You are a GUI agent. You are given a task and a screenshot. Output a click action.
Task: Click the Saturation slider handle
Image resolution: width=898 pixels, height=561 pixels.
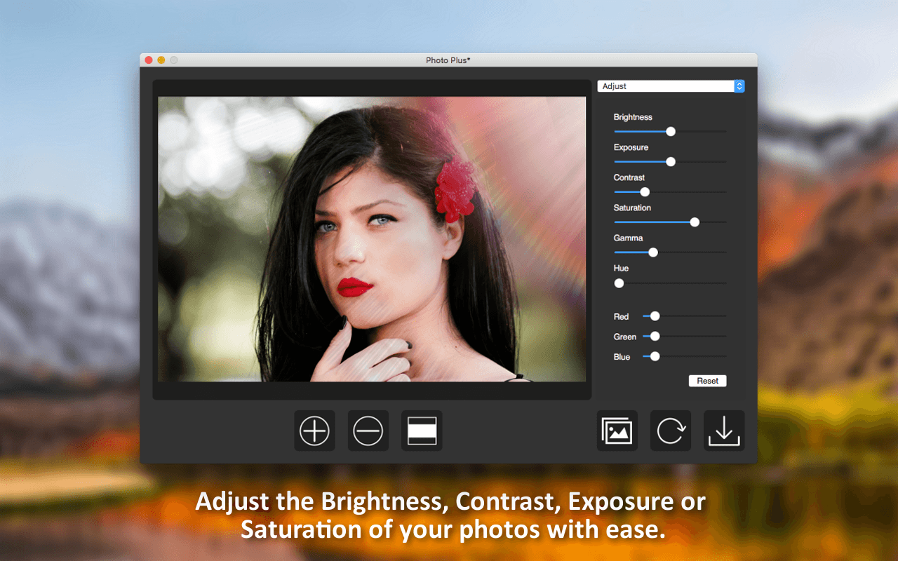(694, 222)
